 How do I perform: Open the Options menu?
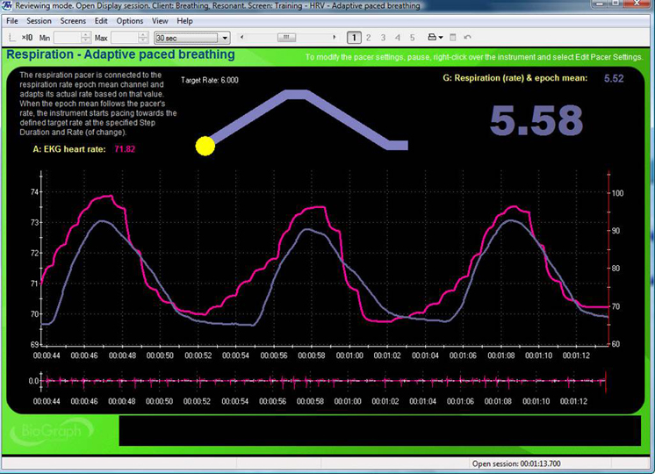pyautogui.click(x=130, y=20)
